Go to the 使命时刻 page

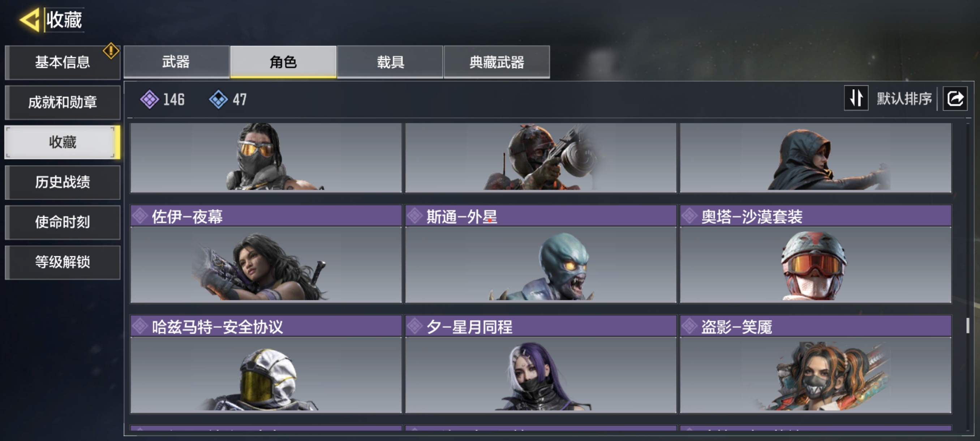(63, 222)
